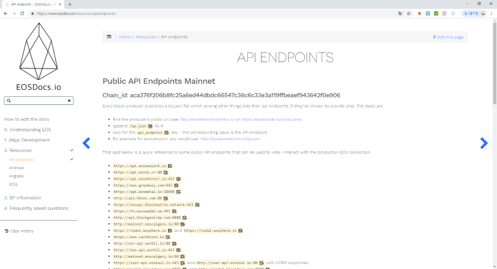Click the page vertical scrollbar thumb
Screen dimensions: 497x269
pos(494,63)
